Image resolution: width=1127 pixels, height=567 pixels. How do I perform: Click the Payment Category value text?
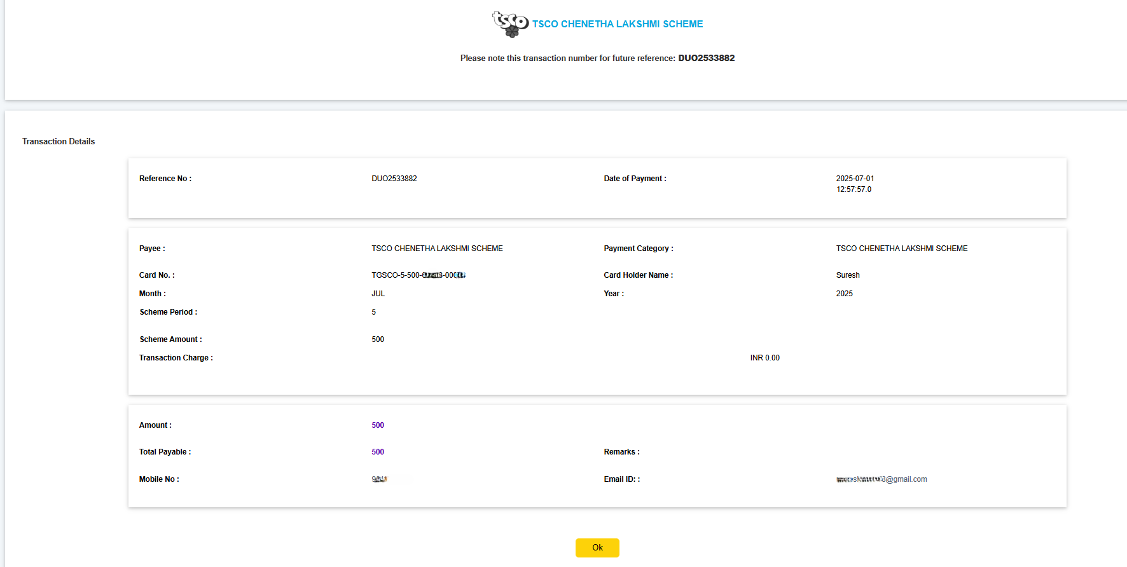902,249
